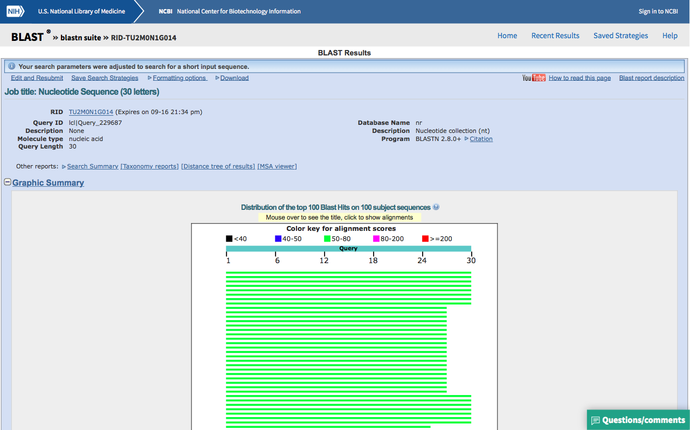Click the BLAST Results page title
This screenshot has height=430, width=690.
coord(344,53)
